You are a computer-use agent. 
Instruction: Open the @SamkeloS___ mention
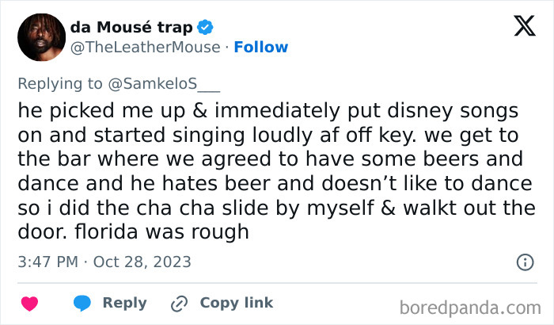click(x=167, y=84)
